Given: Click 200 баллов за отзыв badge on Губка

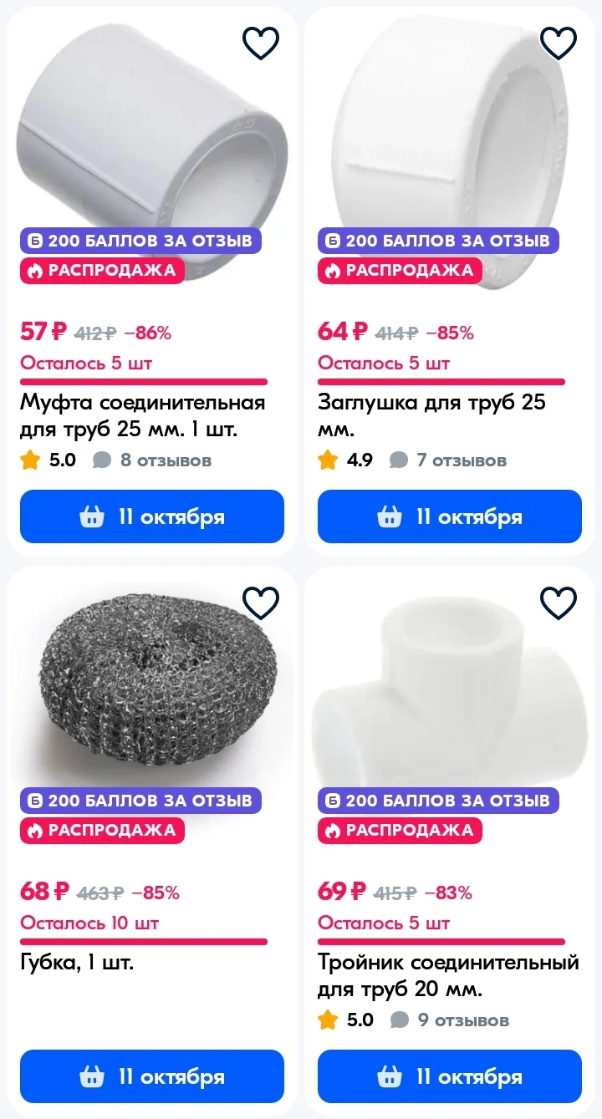Looking at the screenshot, I should (x=141, y=801).
